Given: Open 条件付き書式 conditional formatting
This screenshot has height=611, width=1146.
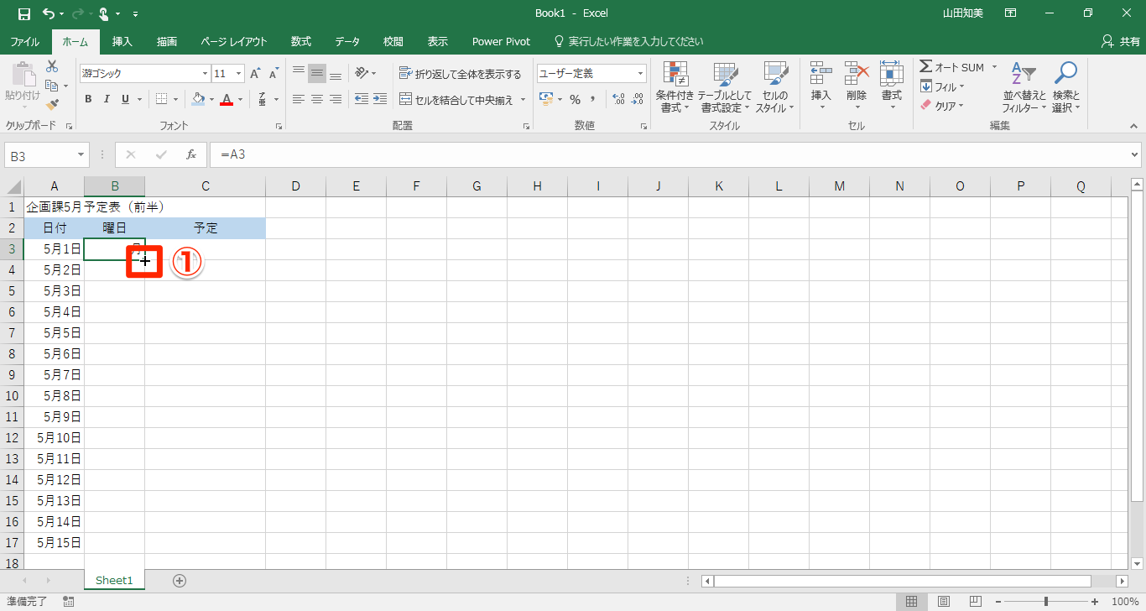Looking at the screenshot, I should click(675, 87).
